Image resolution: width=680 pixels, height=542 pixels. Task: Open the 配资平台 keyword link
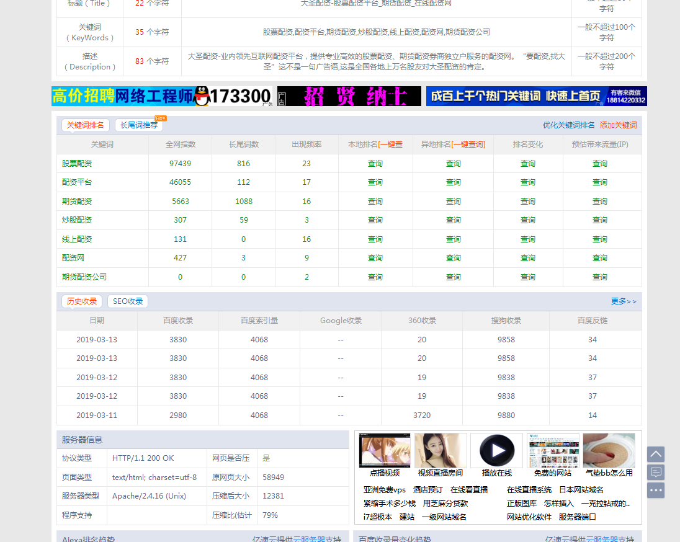click(77, 182)
